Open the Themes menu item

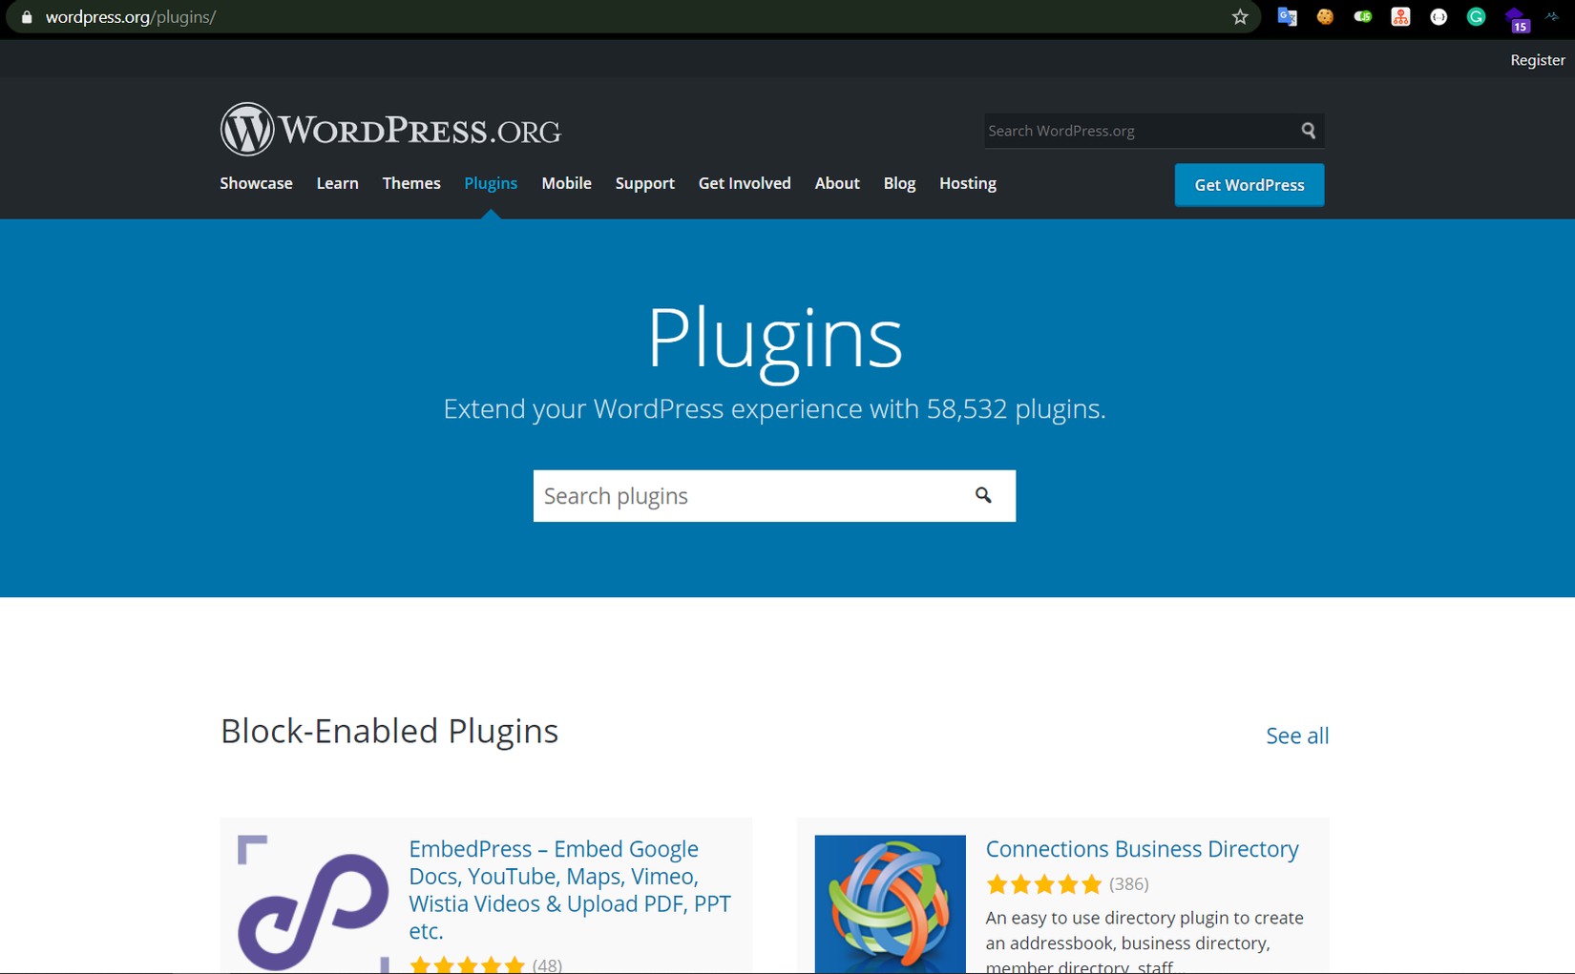pyautogui.click(x=411, y=183)
